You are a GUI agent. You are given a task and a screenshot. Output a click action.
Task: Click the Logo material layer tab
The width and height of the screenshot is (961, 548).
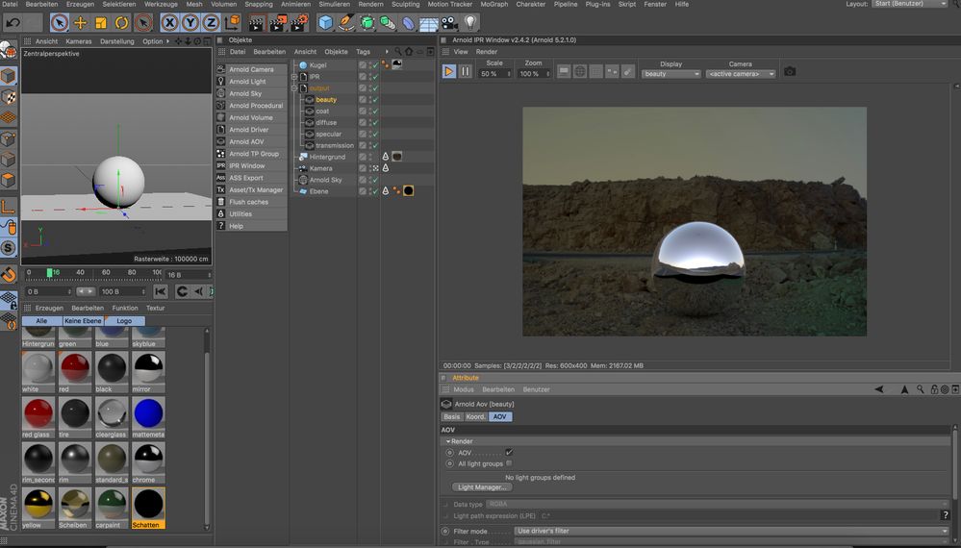(x=124, y=321)
